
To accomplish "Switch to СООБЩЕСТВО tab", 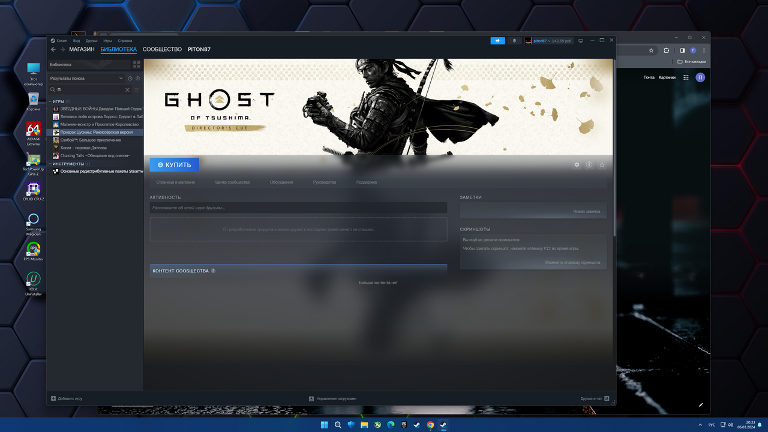I will [x=162, y=49].
